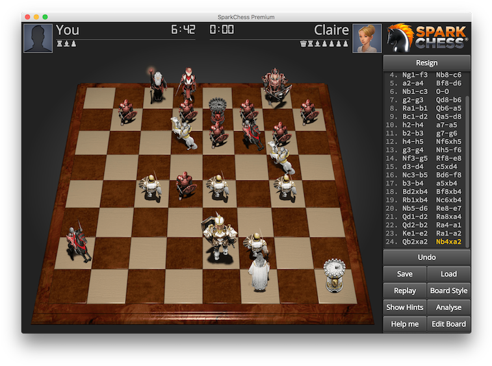
Task: Open Edit Board mode
Action: point(448,324)
